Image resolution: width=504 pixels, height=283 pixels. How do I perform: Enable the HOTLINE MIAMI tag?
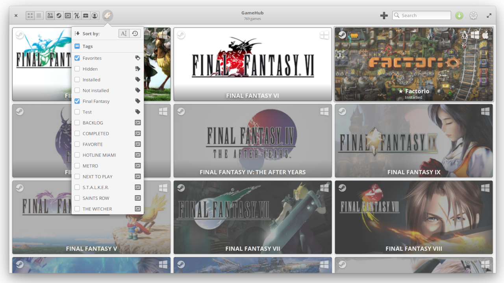pos(77,155)
